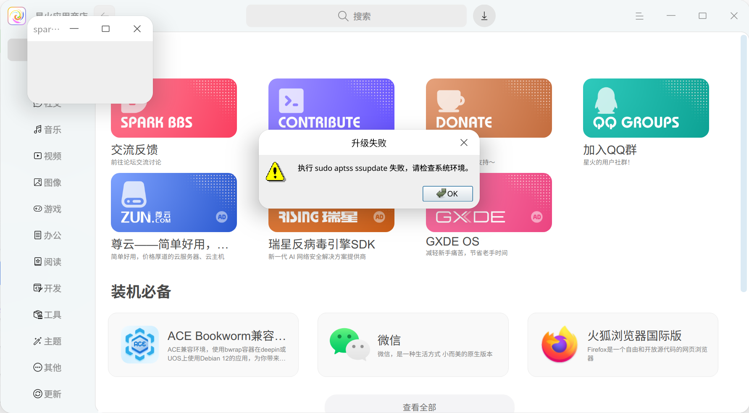749x413 pixels.
Task: Open the CONTRIBUTE banner
Action: click(331, 104)
